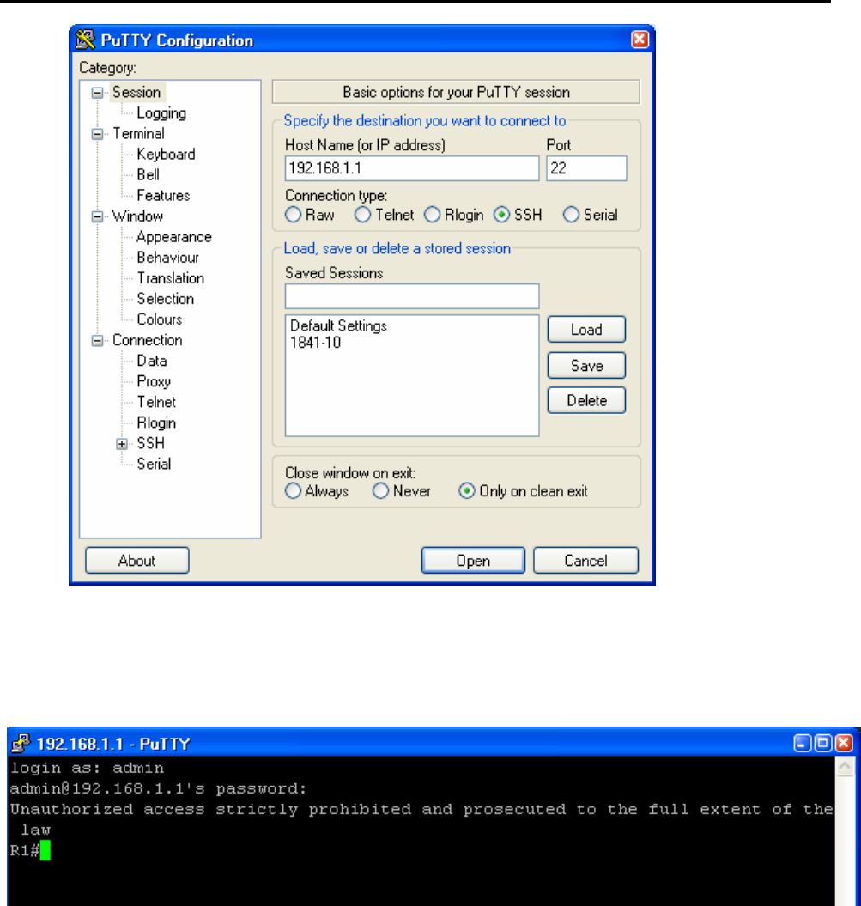The height and width of the screenshot is (906, 861).
Task: Maximize the 192.168.1.1 PuTTY terminal window
Action: [x=823, y=743]
